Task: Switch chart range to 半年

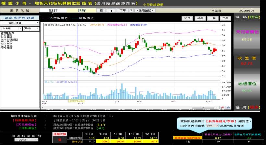Action: click(200, 18)
